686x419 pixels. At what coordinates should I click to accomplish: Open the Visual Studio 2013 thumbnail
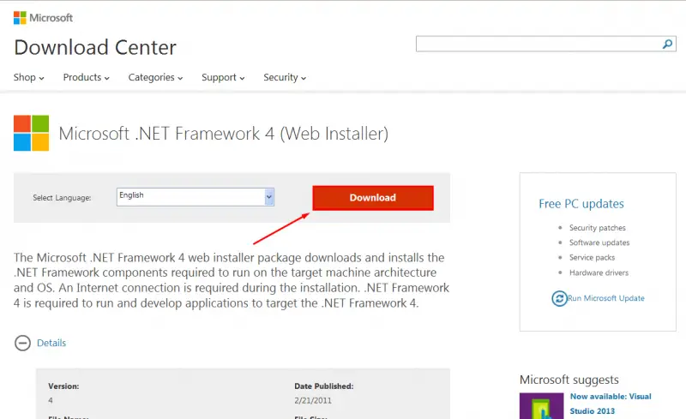pos(541,406)
